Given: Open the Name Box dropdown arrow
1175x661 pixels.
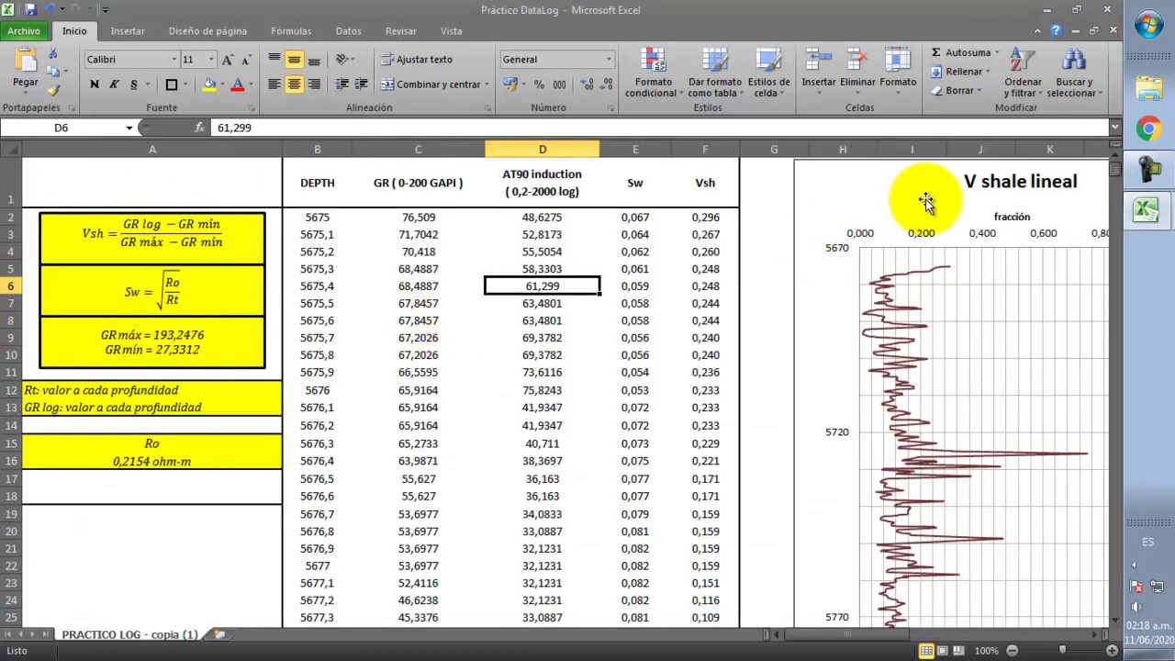Looking at the screenshot, I should [x=129, y=128].
